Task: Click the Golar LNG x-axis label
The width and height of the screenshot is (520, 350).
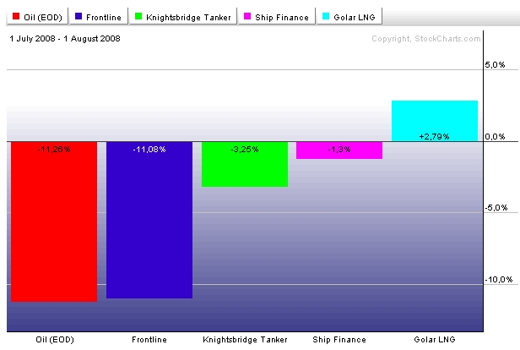Action: pyautogui.click(x=435, y=339)
